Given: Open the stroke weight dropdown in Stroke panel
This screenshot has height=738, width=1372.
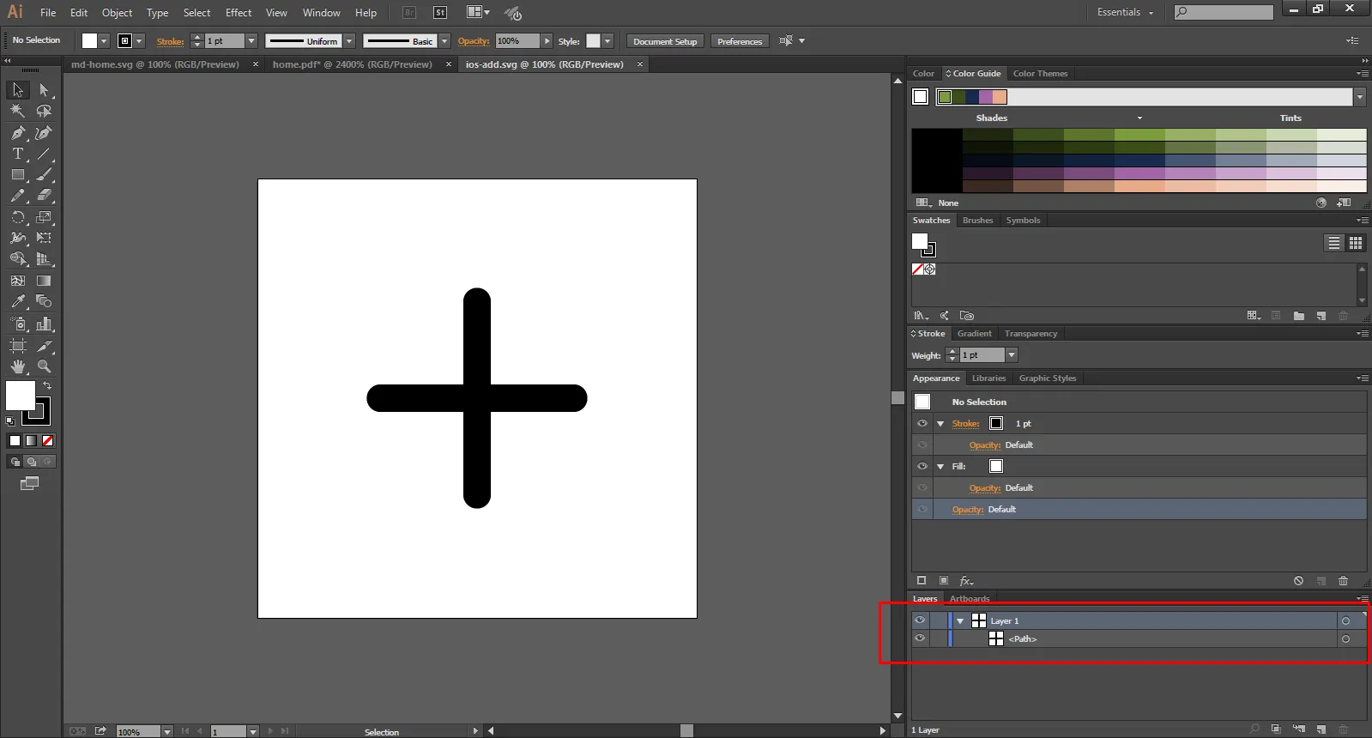Looking at the screenshot, I should 1012,355.
